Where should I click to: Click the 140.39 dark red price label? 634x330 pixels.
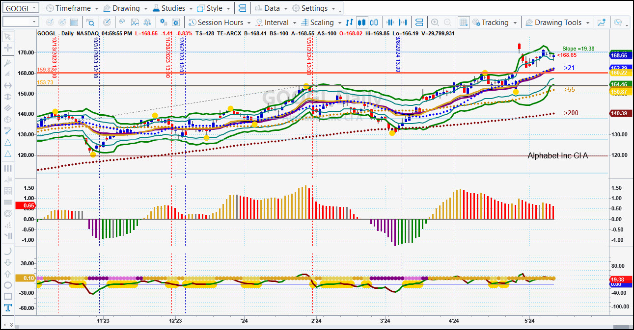(620, 113)
